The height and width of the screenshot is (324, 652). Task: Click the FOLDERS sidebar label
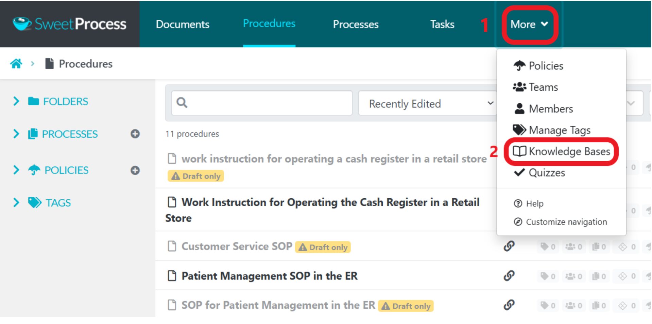pos(65,101)
